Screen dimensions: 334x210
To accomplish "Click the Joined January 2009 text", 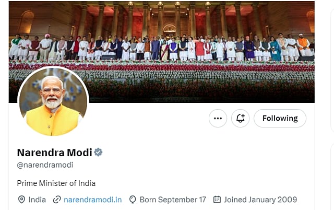I will (x=260, y=200).
